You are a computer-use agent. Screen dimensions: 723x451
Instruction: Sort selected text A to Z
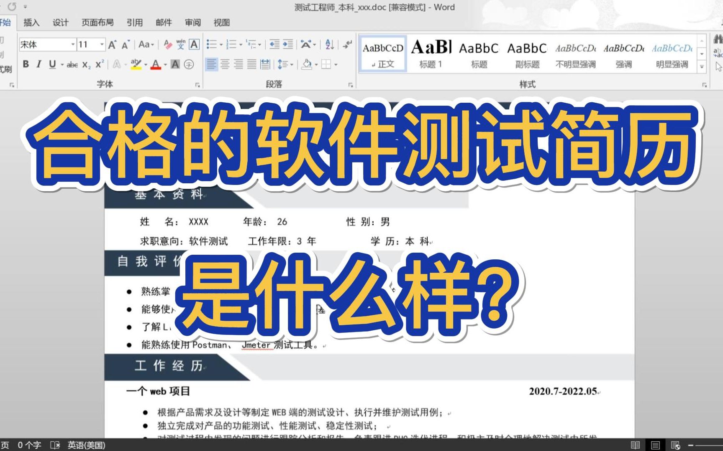[330, 44]
